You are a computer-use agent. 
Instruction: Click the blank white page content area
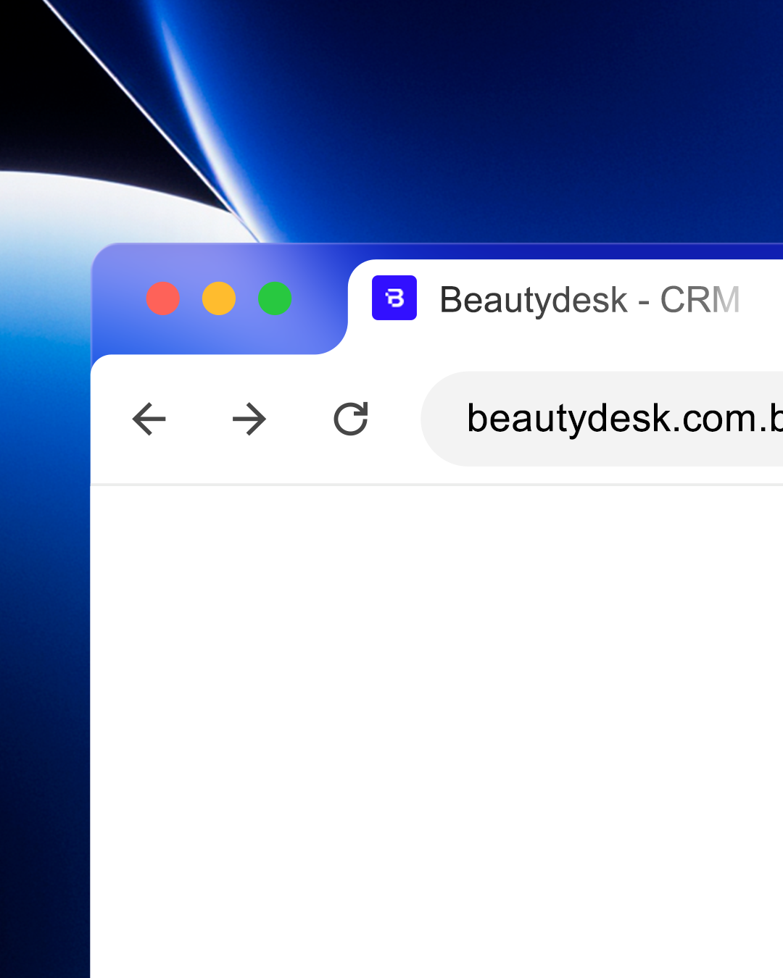coord(435,724)
